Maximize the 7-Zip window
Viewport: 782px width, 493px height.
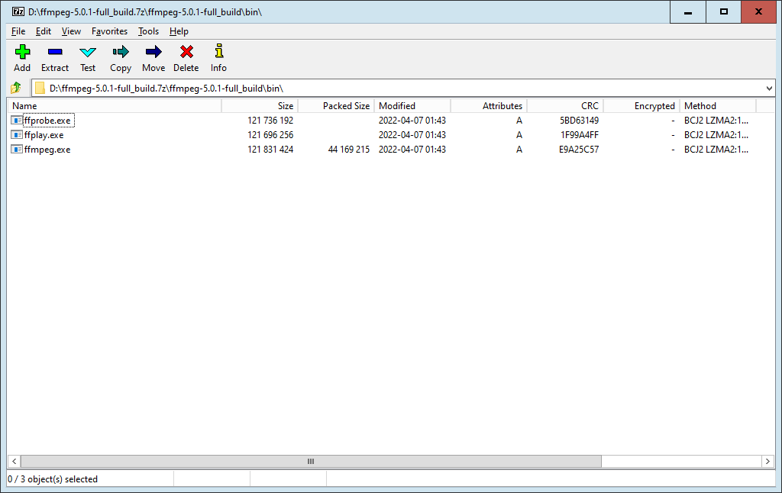click(724, 12)
